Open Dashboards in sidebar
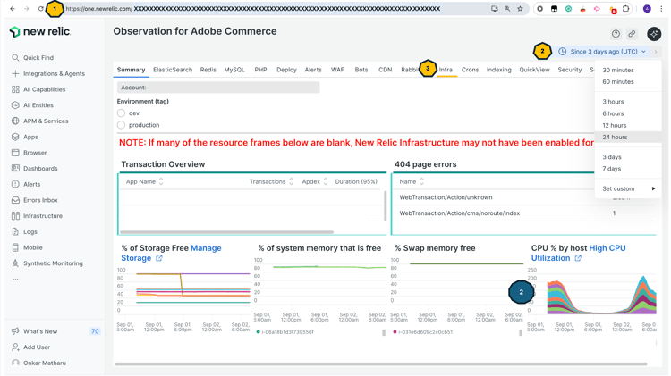Image resolution: width=671 pixels, height=376 pixels. [34, 168]
